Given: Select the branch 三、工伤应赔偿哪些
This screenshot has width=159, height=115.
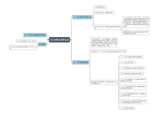Looking at the screenshot, I should pyautogui.click(x=81, y=62).
